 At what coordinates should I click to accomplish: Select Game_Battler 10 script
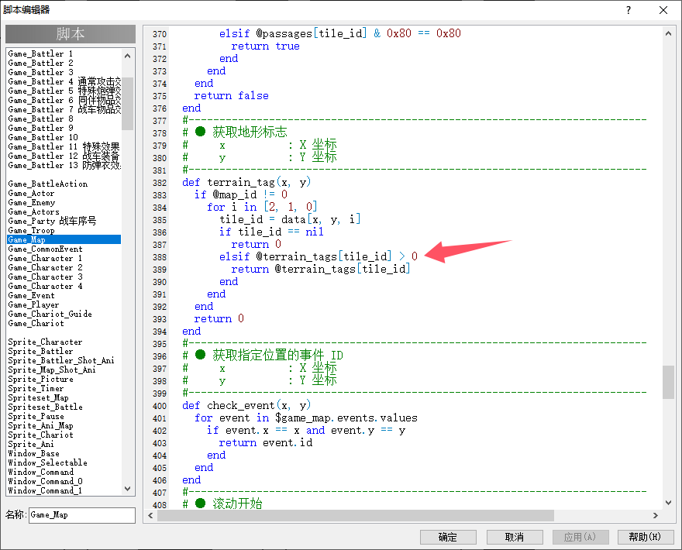pyautogui.click(x=43, y=137)
